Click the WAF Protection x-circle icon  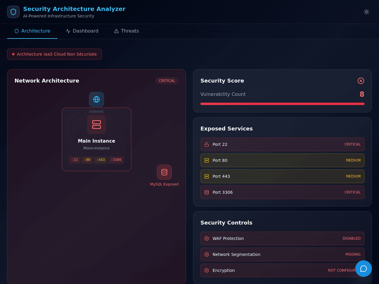pos(207,238)
